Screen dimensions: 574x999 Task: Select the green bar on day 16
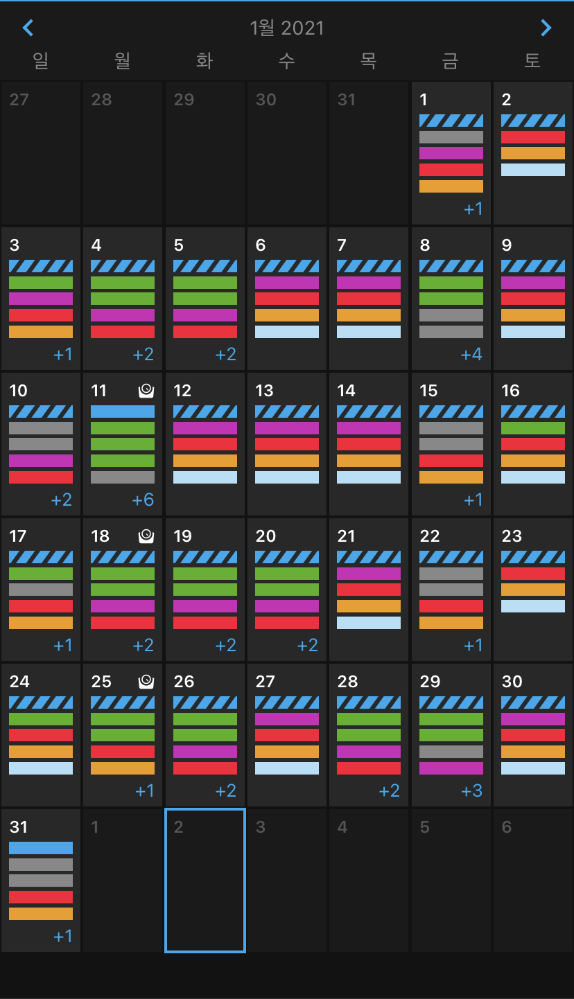coord(533,428)
